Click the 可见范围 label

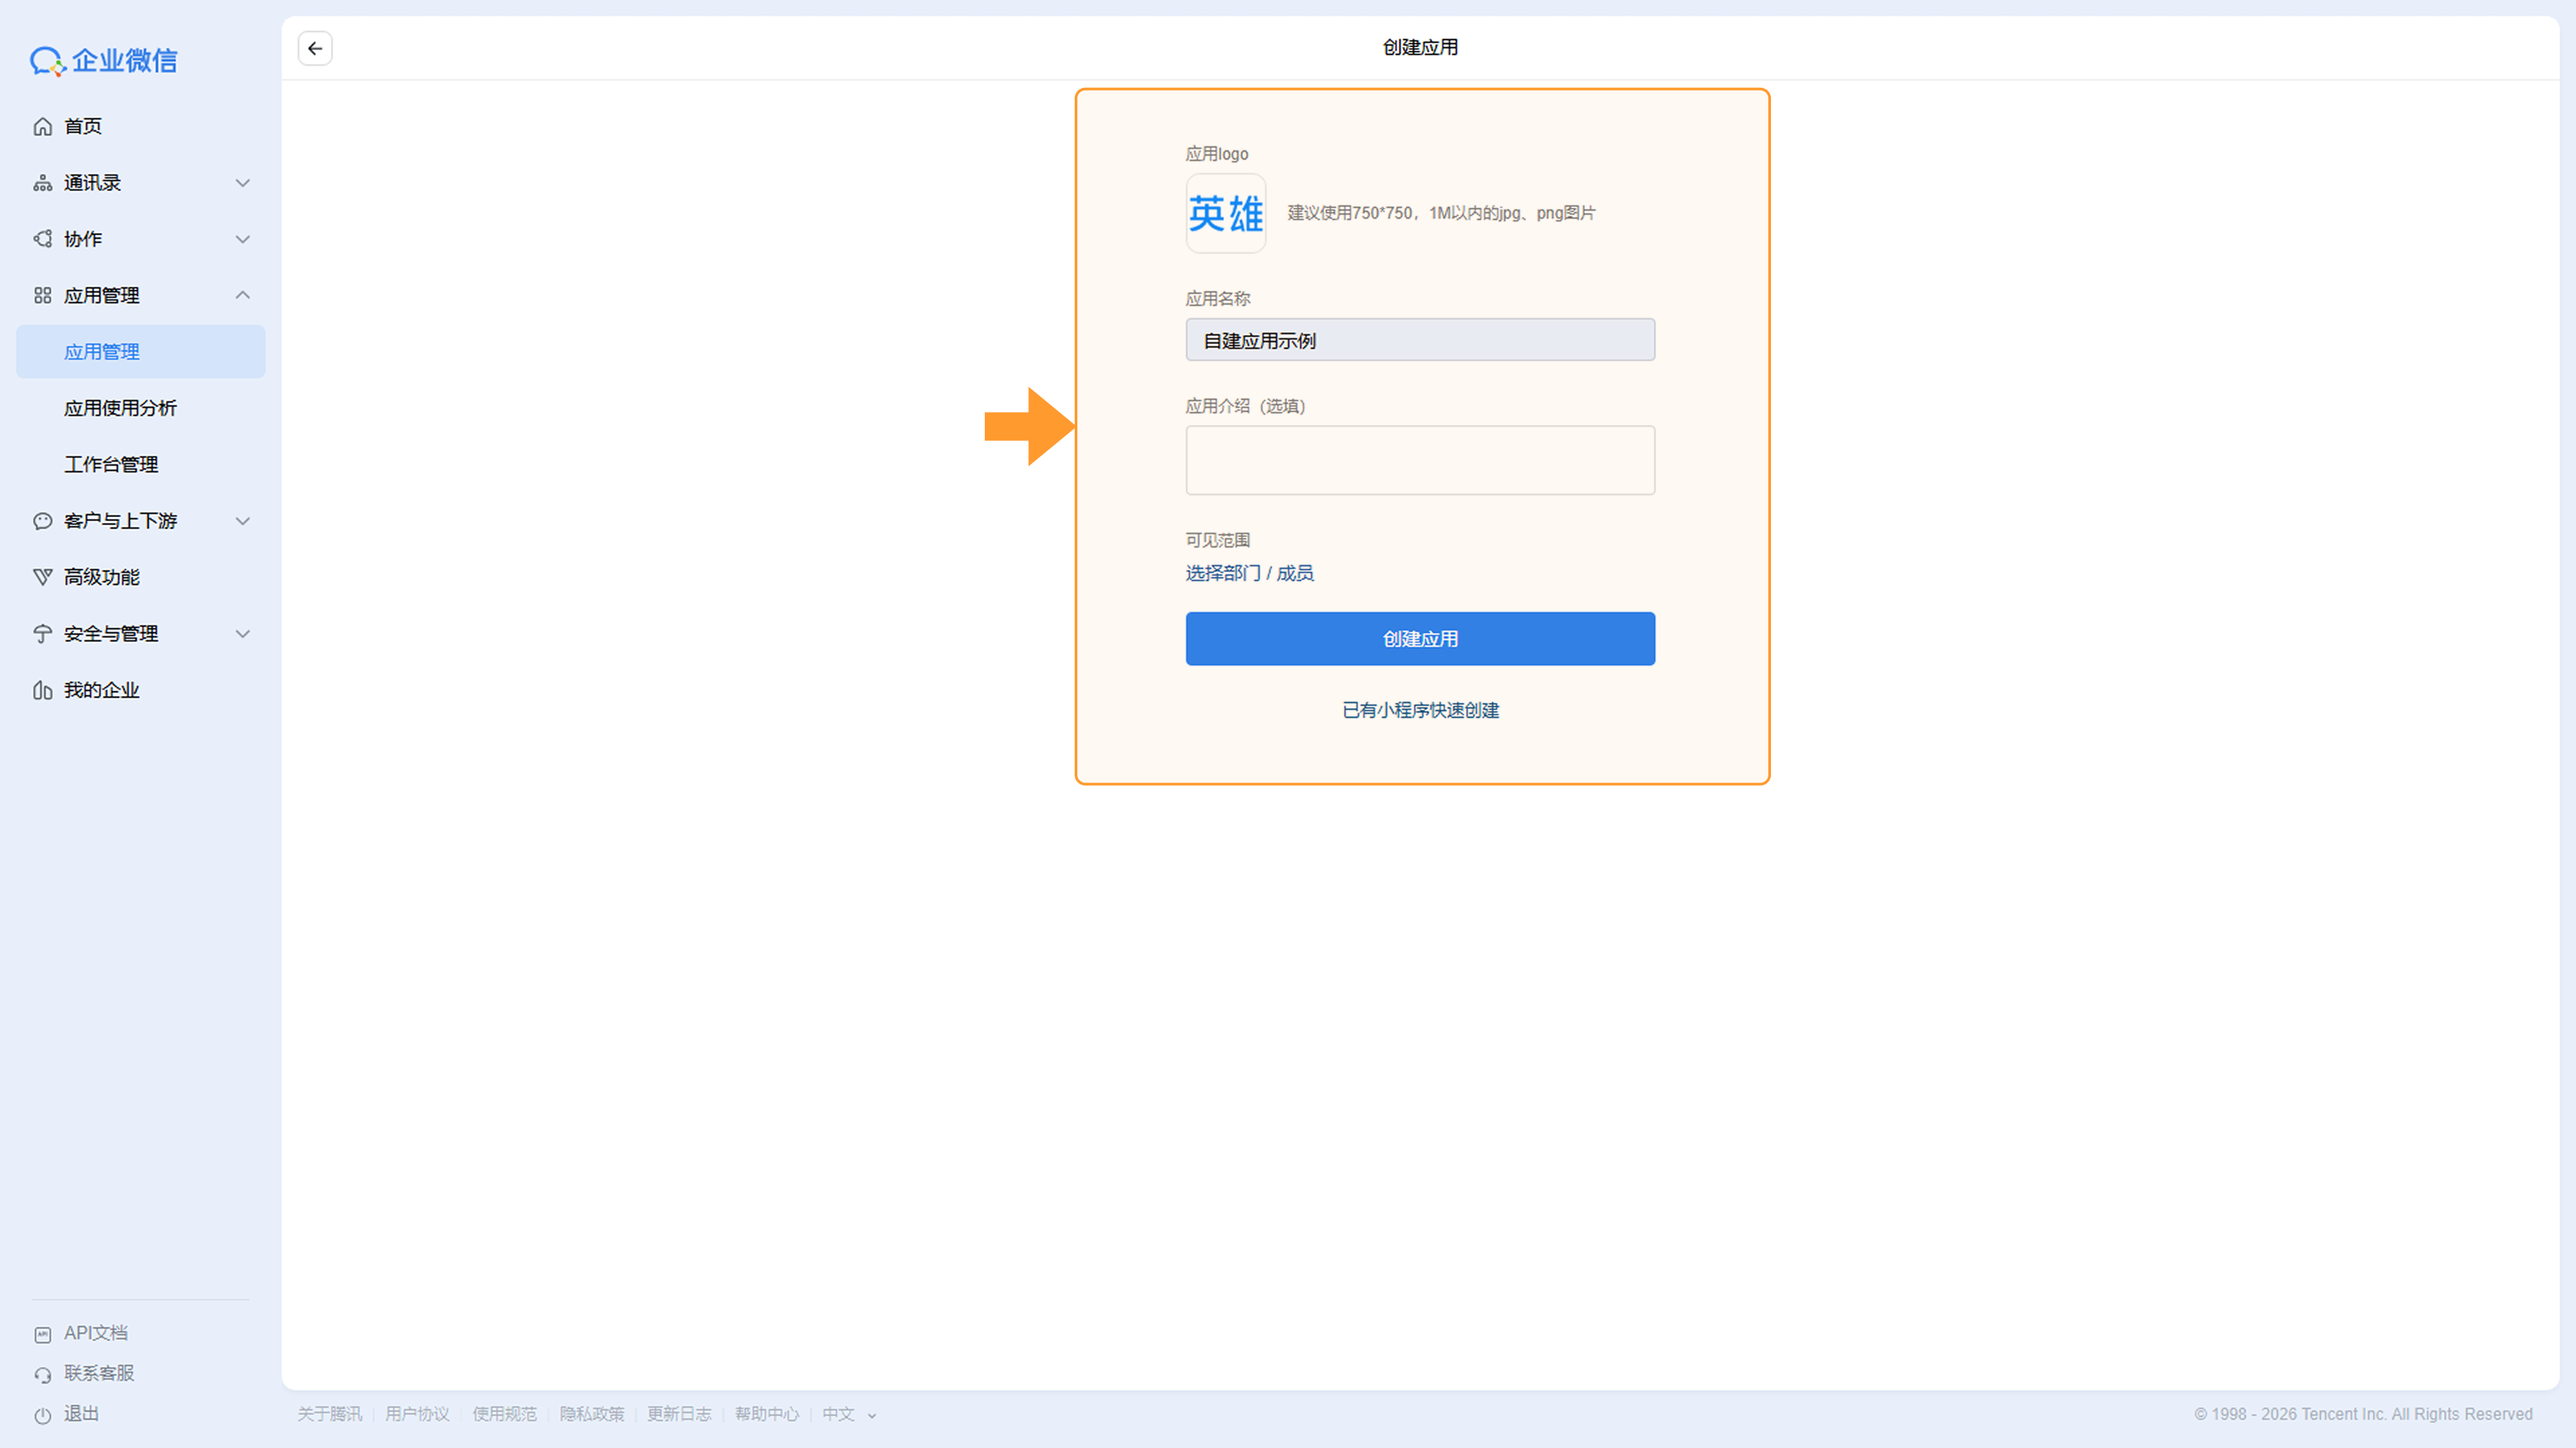pos(1218,540)
